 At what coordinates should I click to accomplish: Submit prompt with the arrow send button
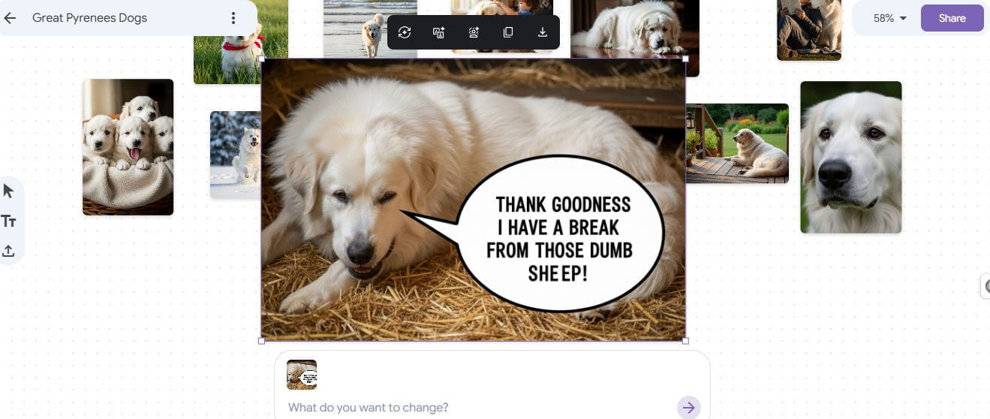pos(688,408)
